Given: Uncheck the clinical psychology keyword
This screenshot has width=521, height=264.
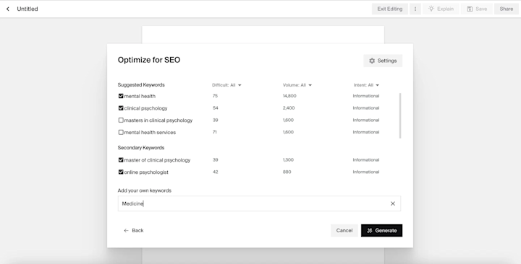Looking at the screenshot, I should point(121,108).
